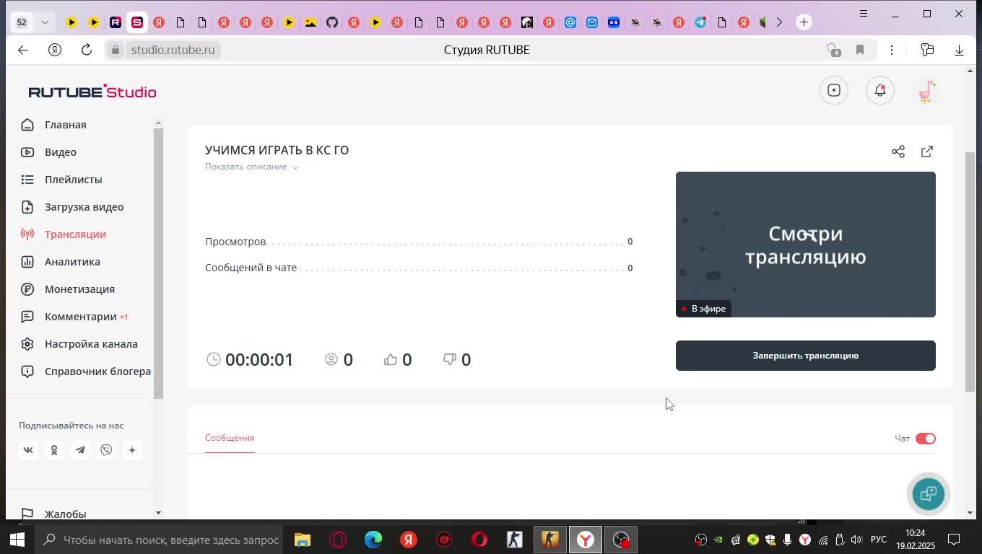
Task: Open the Telegram social link icon
Action: 80,450
